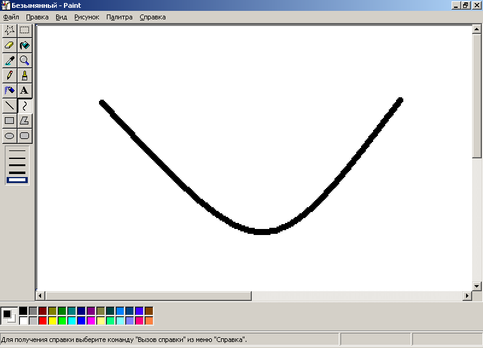Select the Polygon tool
The height and width of the screenshot is (348, 483).
coord(25,121)
